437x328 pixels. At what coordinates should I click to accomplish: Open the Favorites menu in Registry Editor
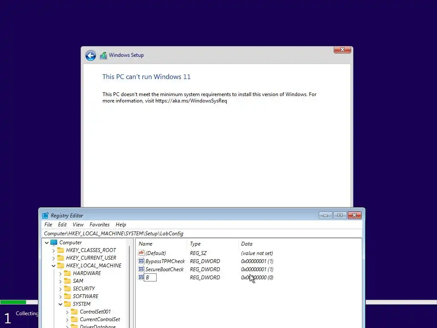click(x=99, y=225)
